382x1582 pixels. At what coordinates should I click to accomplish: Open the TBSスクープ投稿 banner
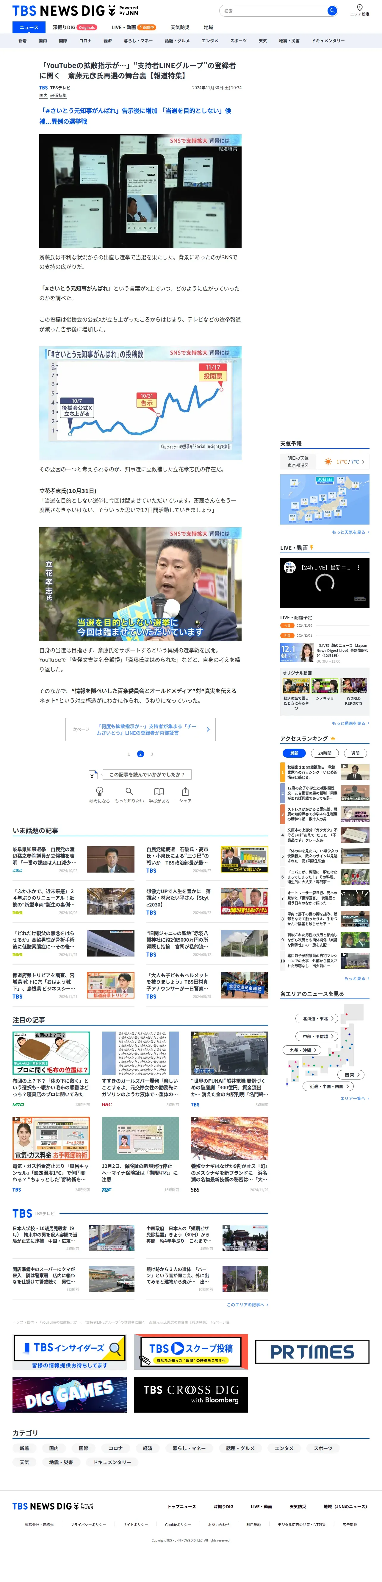coord(191,1352)
